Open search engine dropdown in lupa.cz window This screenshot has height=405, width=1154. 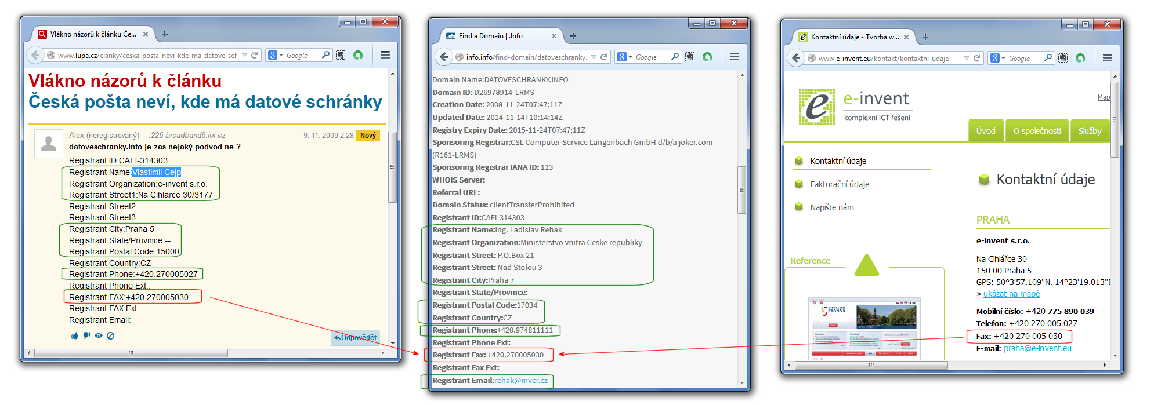tap(276, 55)
